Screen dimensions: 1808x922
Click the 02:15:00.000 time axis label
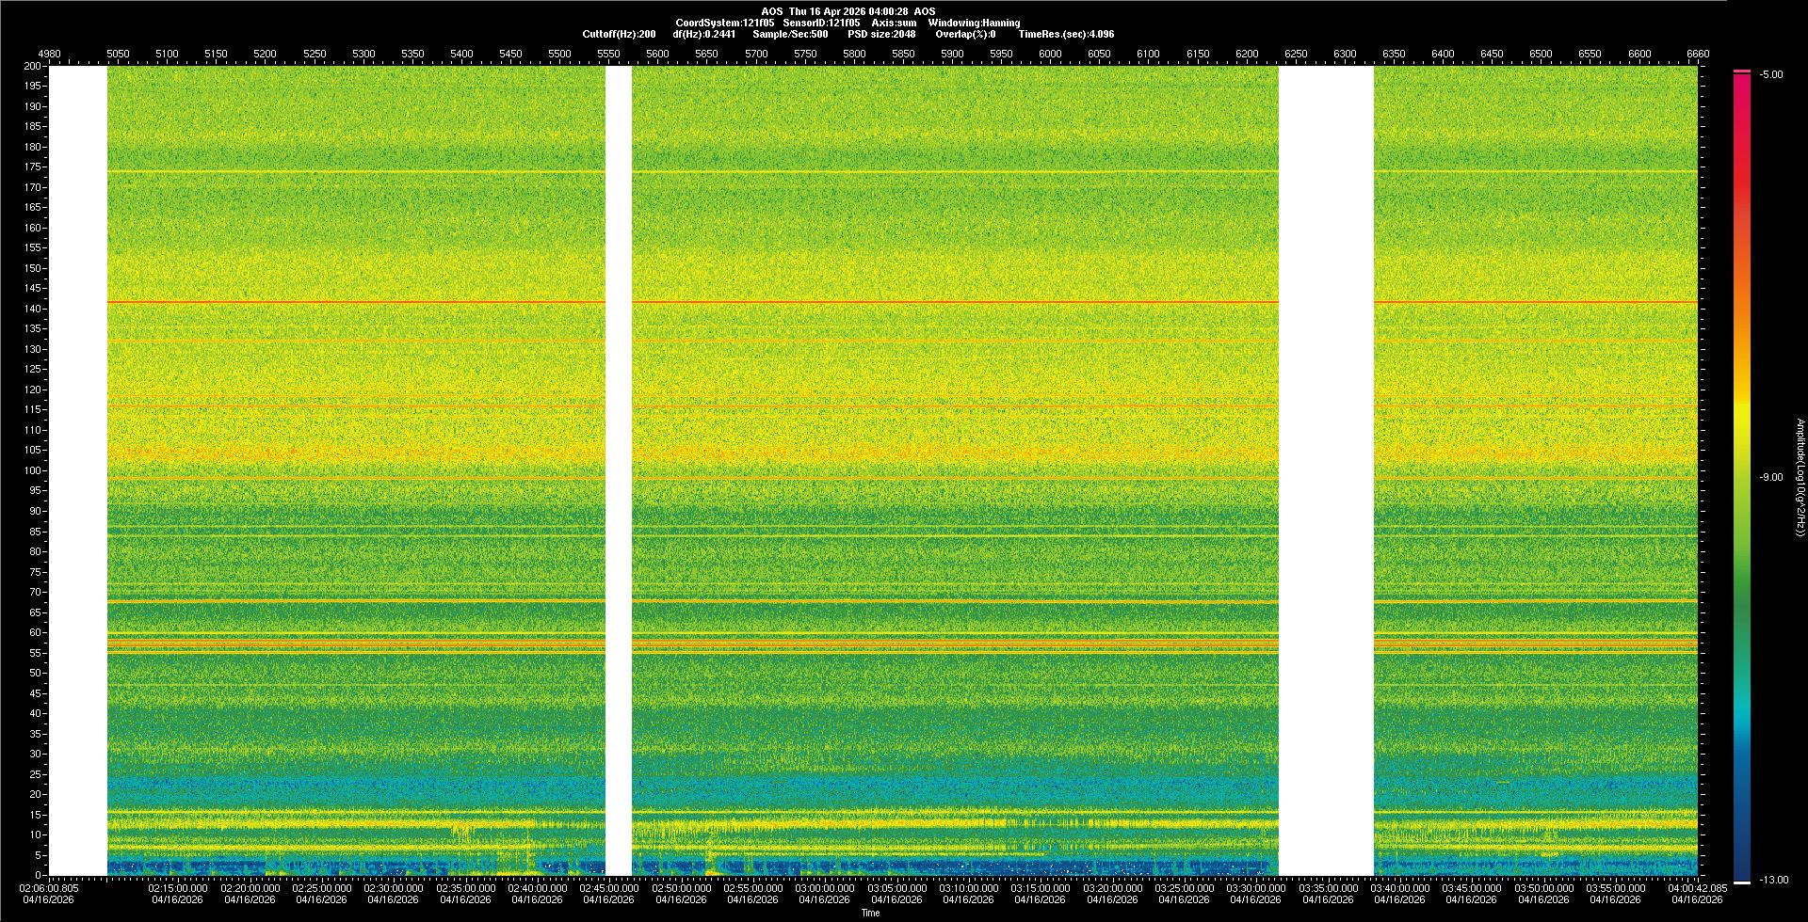point(178,888)
